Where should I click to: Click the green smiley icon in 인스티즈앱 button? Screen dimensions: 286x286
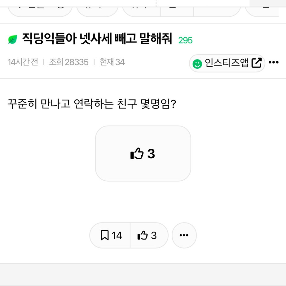(196, 64)
